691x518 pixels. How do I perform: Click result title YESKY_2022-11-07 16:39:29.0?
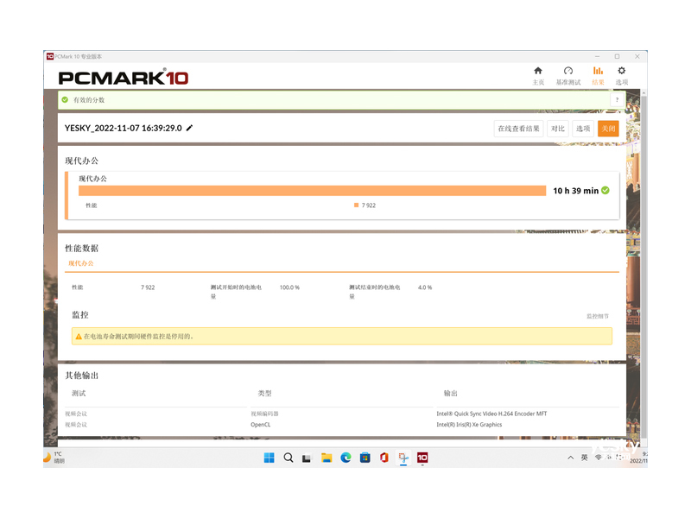pos(124,128)
